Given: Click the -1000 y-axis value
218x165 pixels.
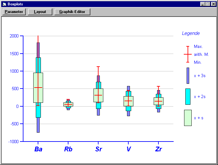Looking at the screenshot, I should (14, 142).
